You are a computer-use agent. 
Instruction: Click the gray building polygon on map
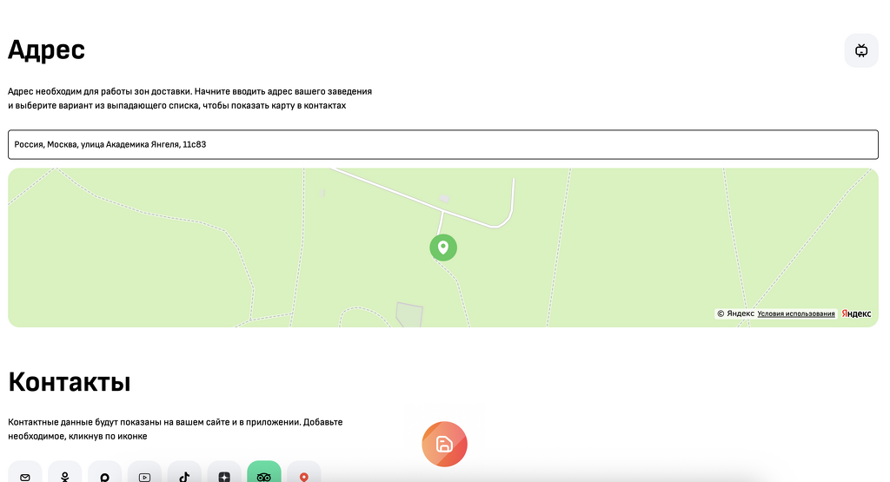coord(408,314)
